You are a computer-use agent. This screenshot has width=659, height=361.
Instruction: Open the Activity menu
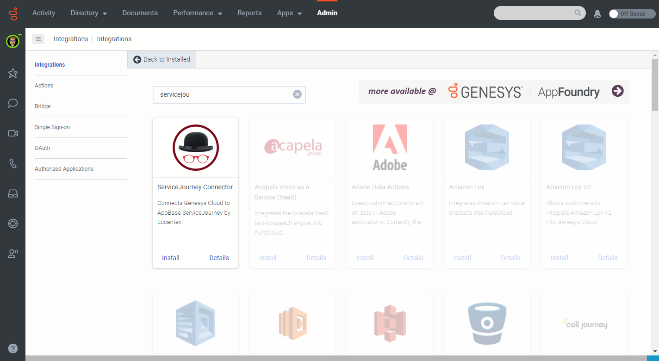tap(44, 13)
